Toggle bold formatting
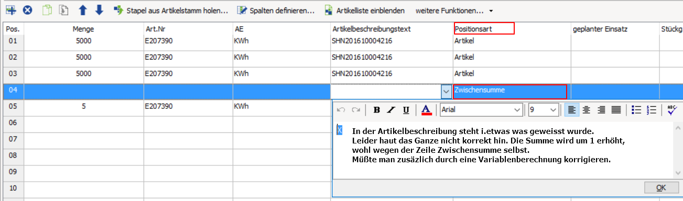The width and height of the screenshot is (683, 201). (377, 110)
